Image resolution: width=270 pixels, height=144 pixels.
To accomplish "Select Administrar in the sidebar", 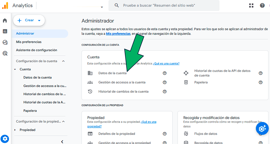I will [x=40, y=34].
